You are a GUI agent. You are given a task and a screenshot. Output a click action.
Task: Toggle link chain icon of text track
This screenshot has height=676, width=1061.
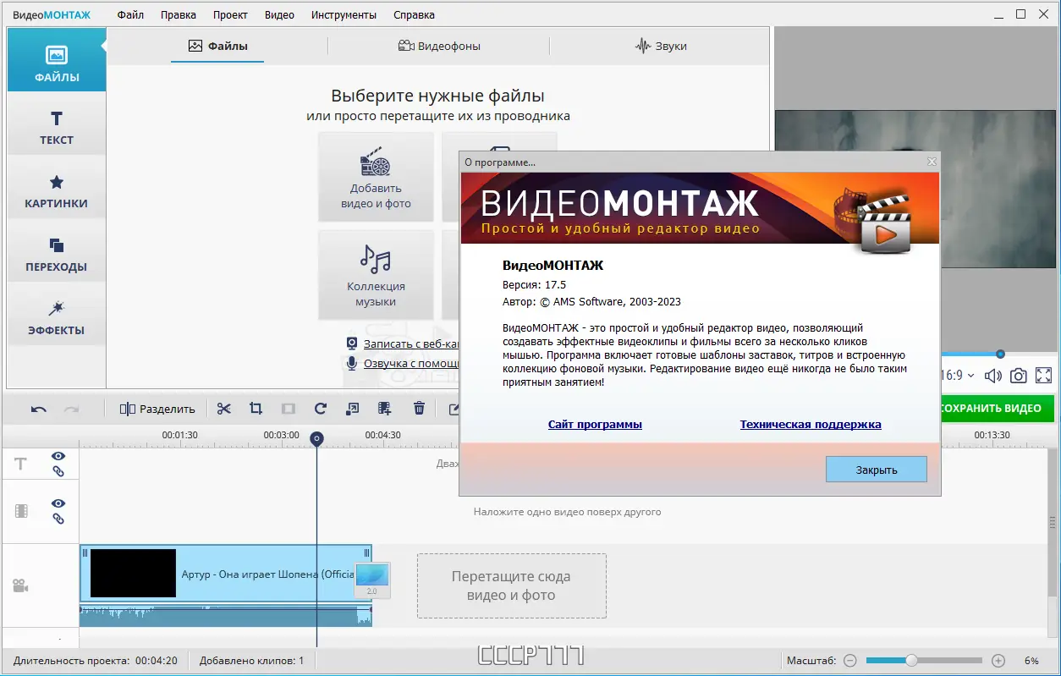(58, 471)
